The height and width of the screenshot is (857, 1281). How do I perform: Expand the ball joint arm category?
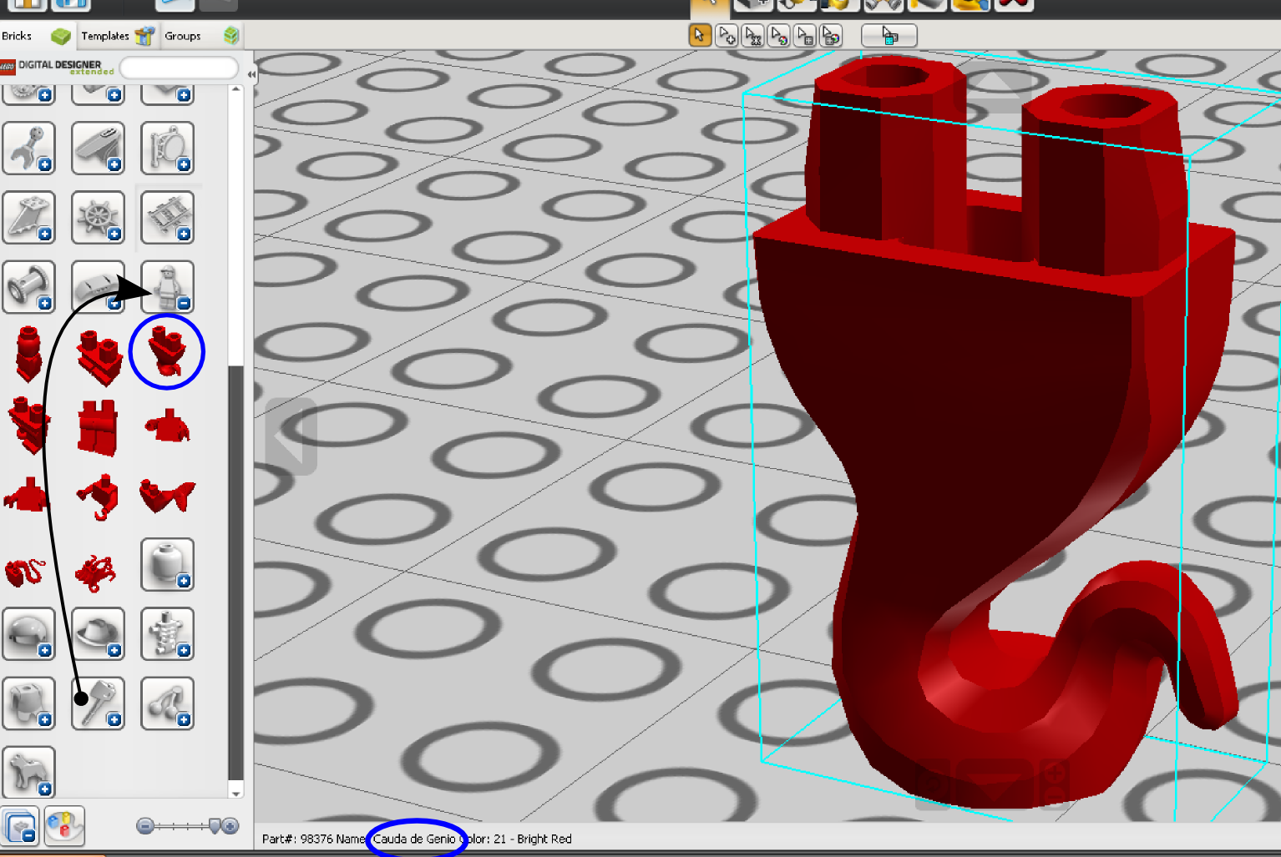29,149
